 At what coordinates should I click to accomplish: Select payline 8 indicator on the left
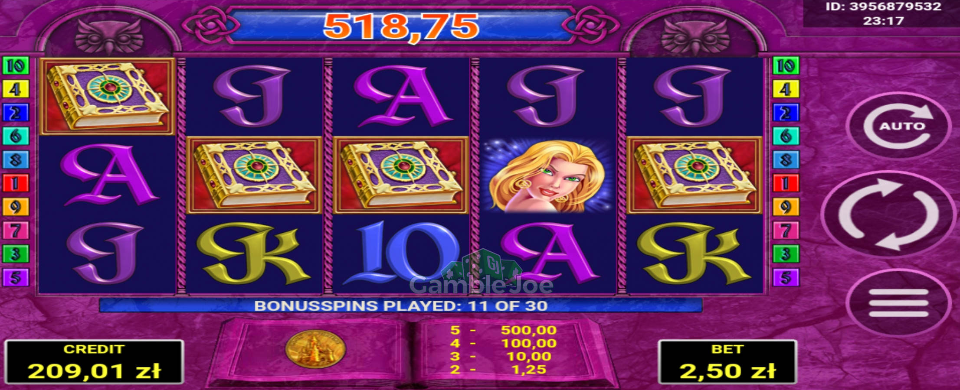(16, 160)
